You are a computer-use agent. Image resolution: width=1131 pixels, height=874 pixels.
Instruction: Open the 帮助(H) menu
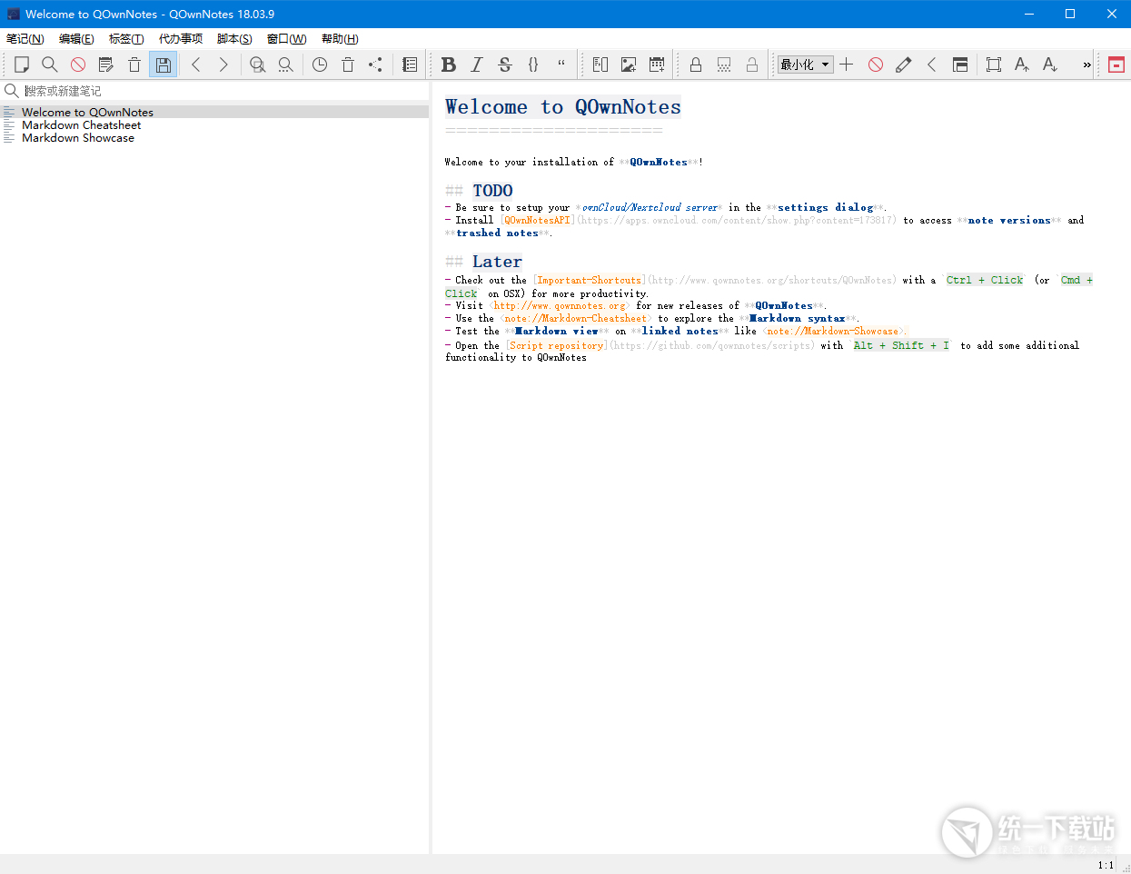click(340, 39)
